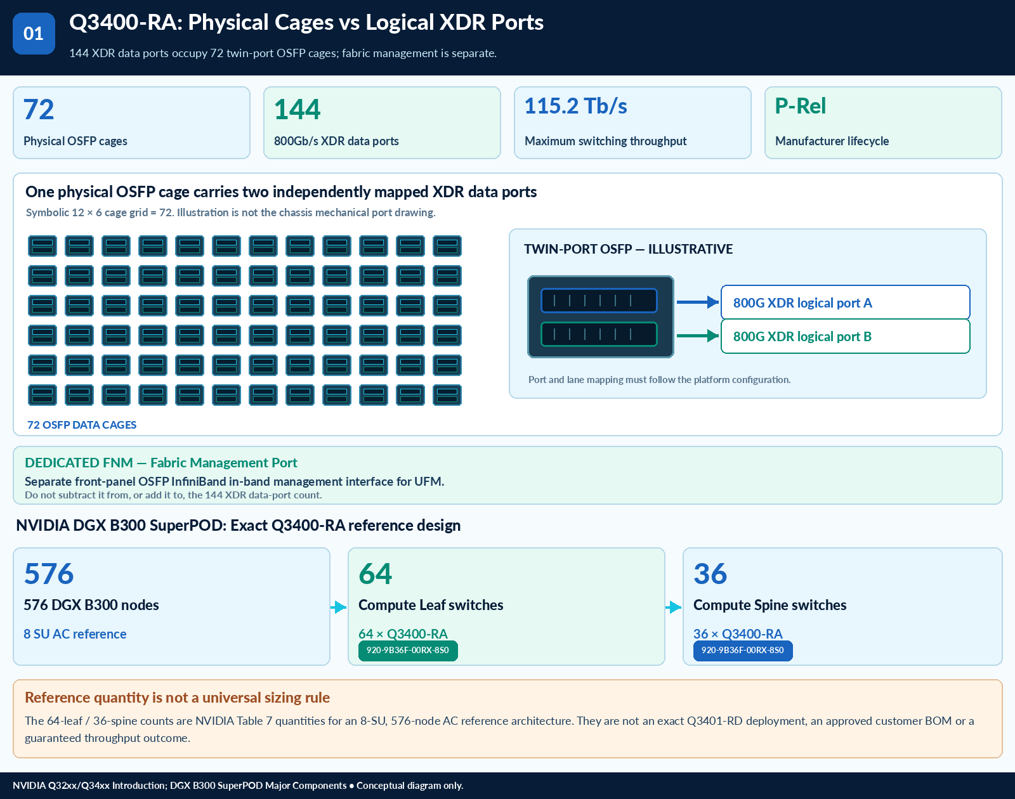
Task: Click the blue upper port slot
Action: tap(599, 301)
